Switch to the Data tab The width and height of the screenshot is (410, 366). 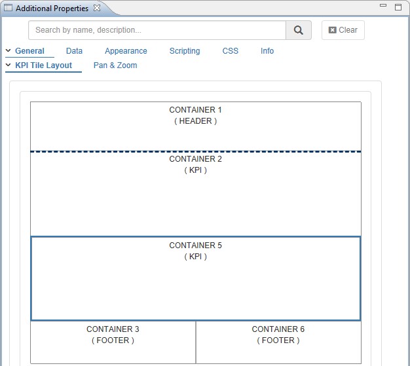pyautogui.click(x=74, y=51)
